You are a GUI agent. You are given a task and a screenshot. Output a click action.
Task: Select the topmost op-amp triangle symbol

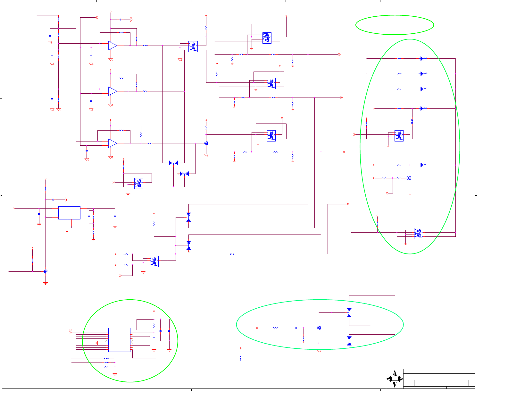(112, 46)
